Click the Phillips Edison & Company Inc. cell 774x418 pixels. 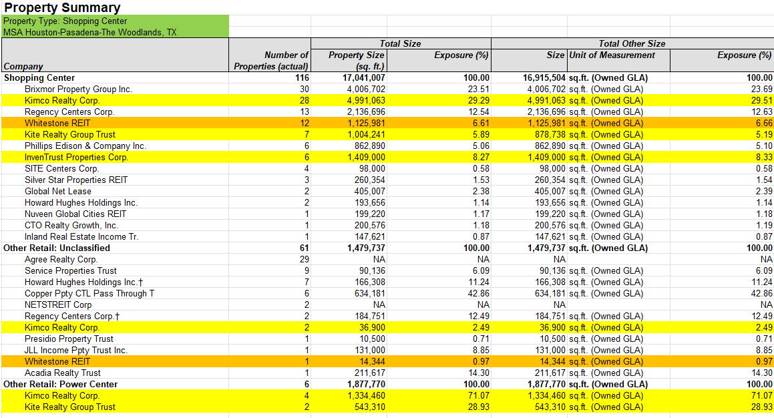[x=85, y=146]
